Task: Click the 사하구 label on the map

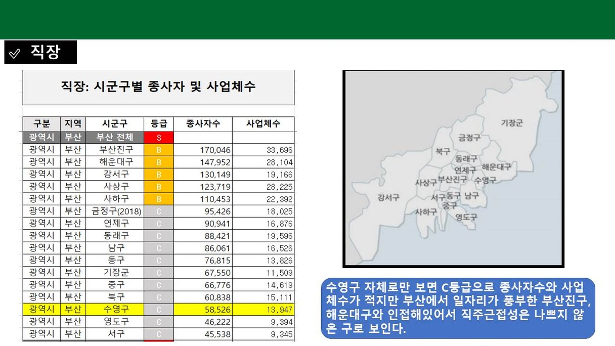Action: coord(426,212)
